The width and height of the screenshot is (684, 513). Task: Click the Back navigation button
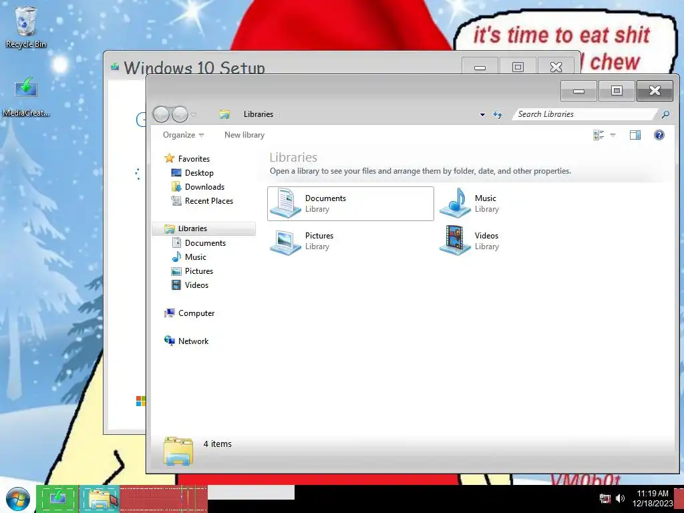pos(161,114)
